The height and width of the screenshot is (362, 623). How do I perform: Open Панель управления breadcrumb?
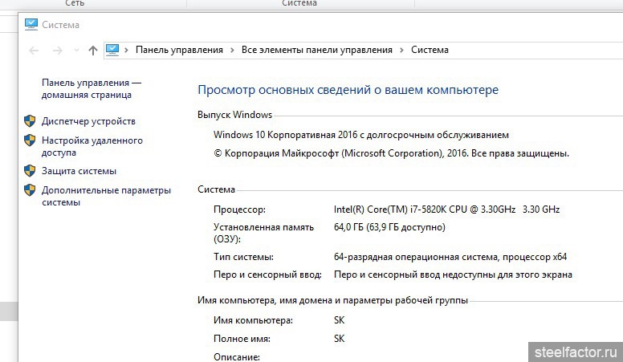179,50
